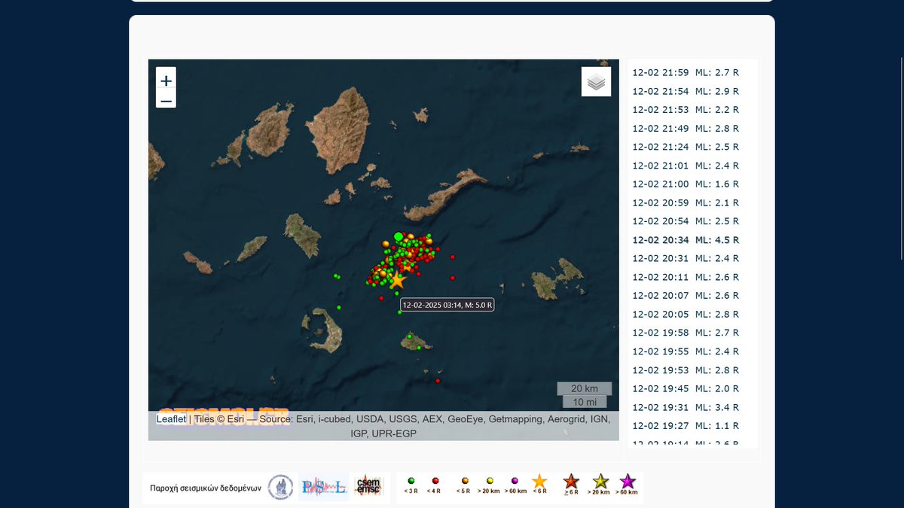Click the orange star epicenter on the map

(398, 281)
